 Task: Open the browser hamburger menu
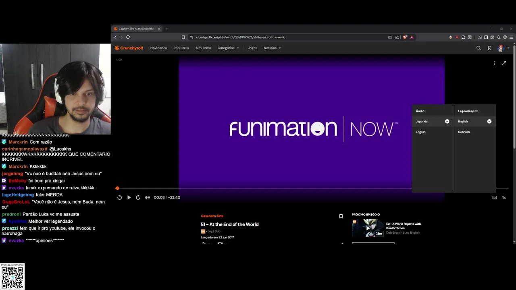click(512, 37)
